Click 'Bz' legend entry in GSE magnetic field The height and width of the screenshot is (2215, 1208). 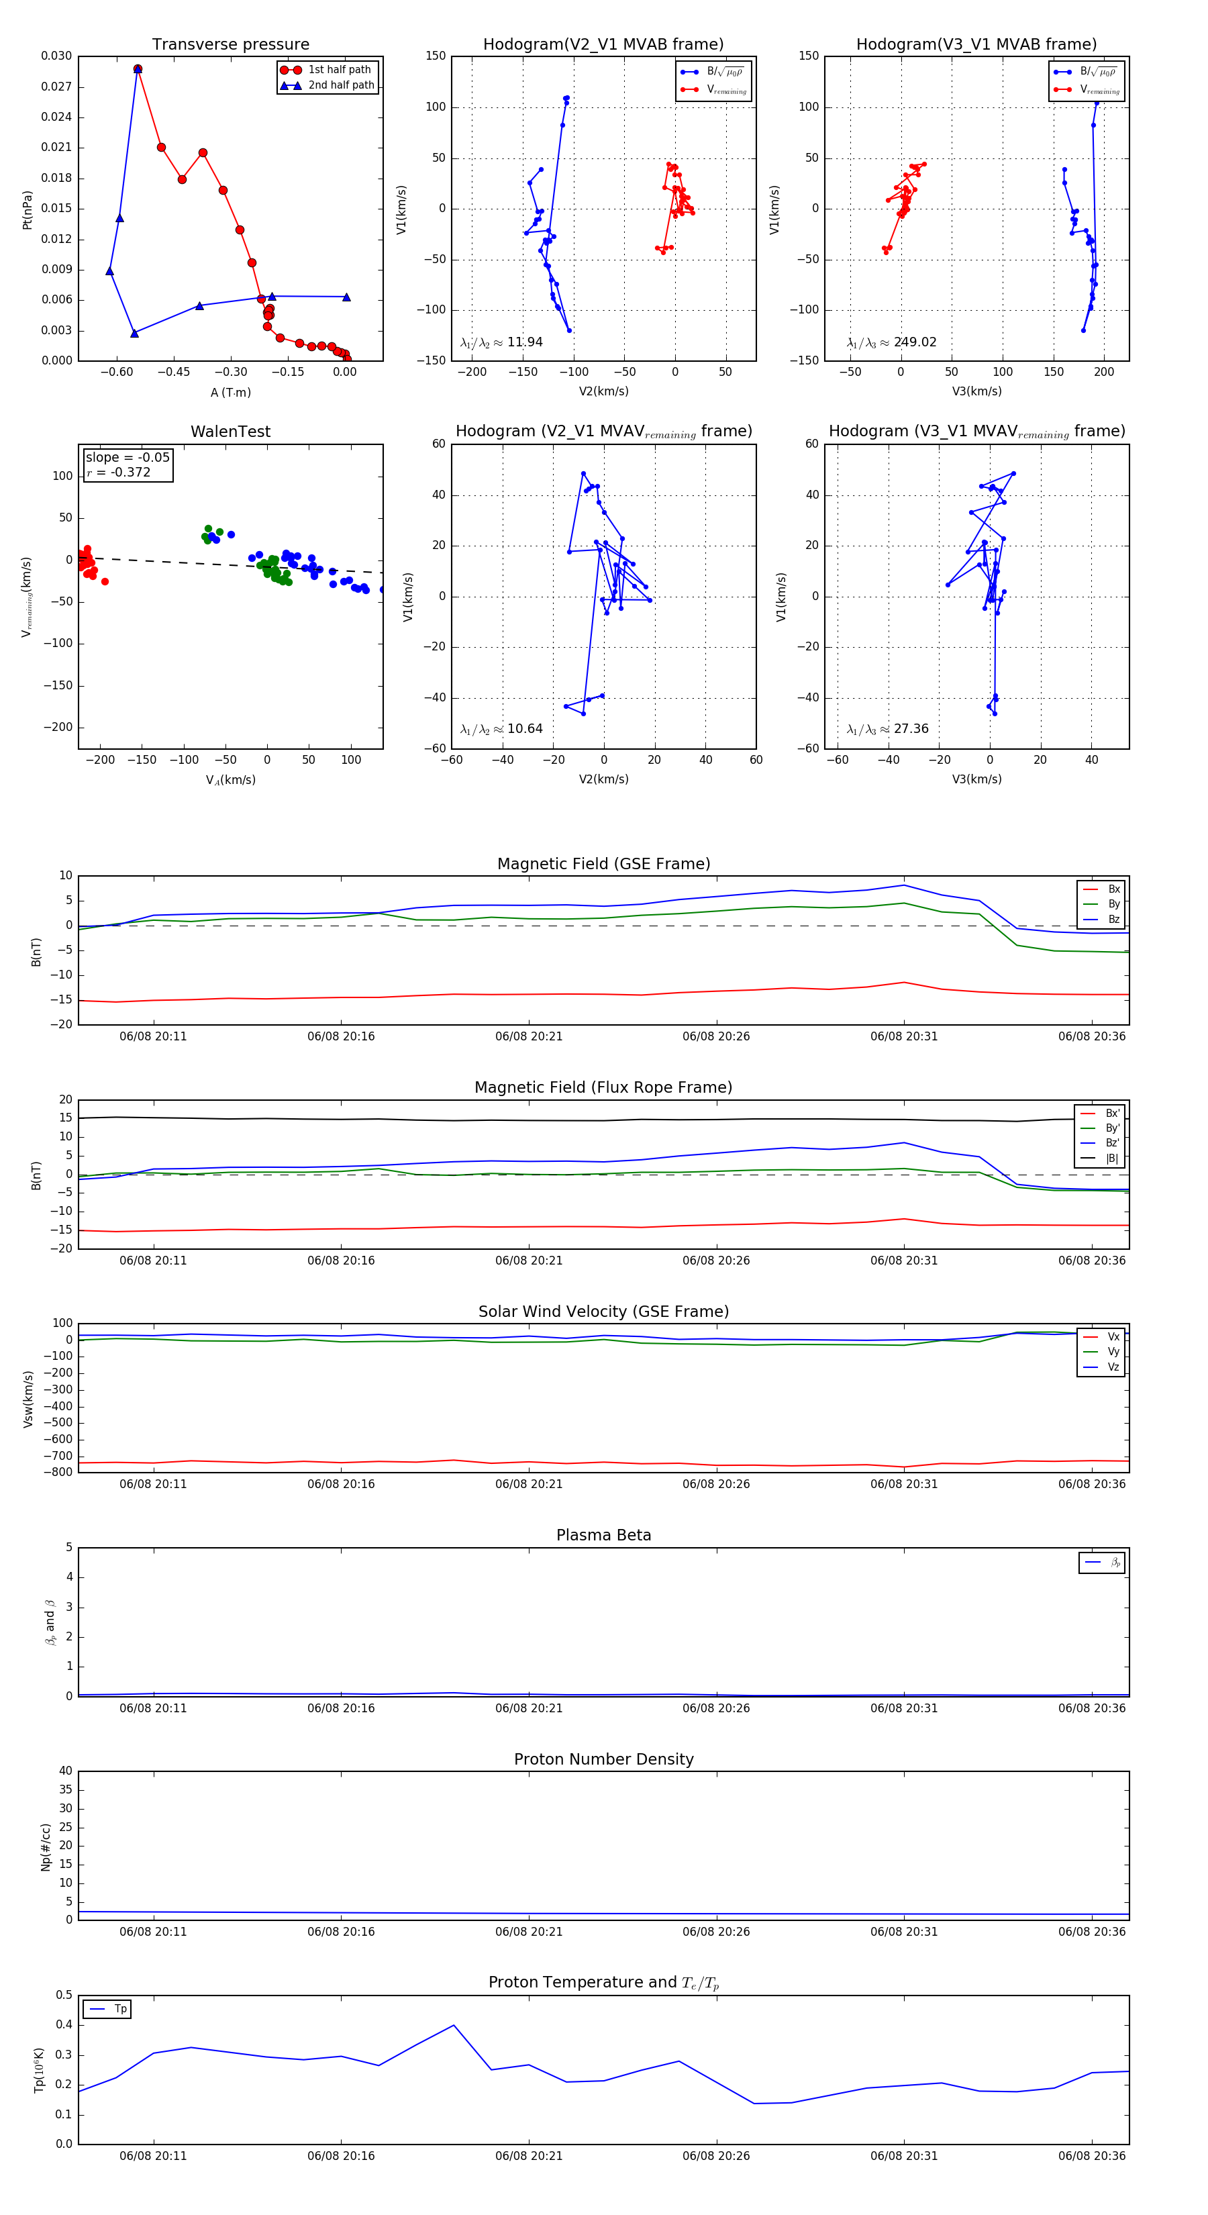(1101, 919)
